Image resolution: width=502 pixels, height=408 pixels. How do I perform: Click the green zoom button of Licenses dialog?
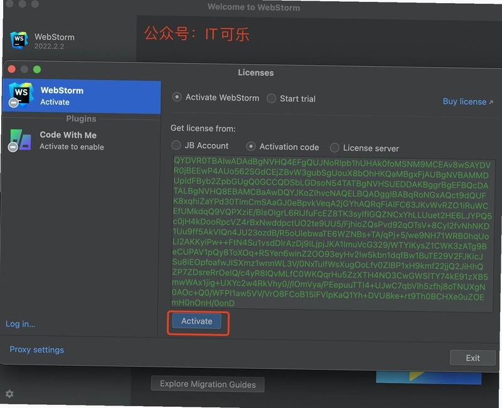tap(37, 69)
